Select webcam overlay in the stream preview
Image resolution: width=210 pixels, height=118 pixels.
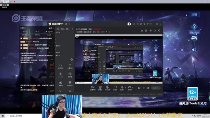pos(101,79)
